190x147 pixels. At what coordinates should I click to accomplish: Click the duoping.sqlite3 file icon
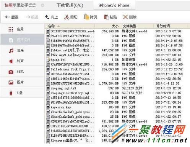(48, 88)
